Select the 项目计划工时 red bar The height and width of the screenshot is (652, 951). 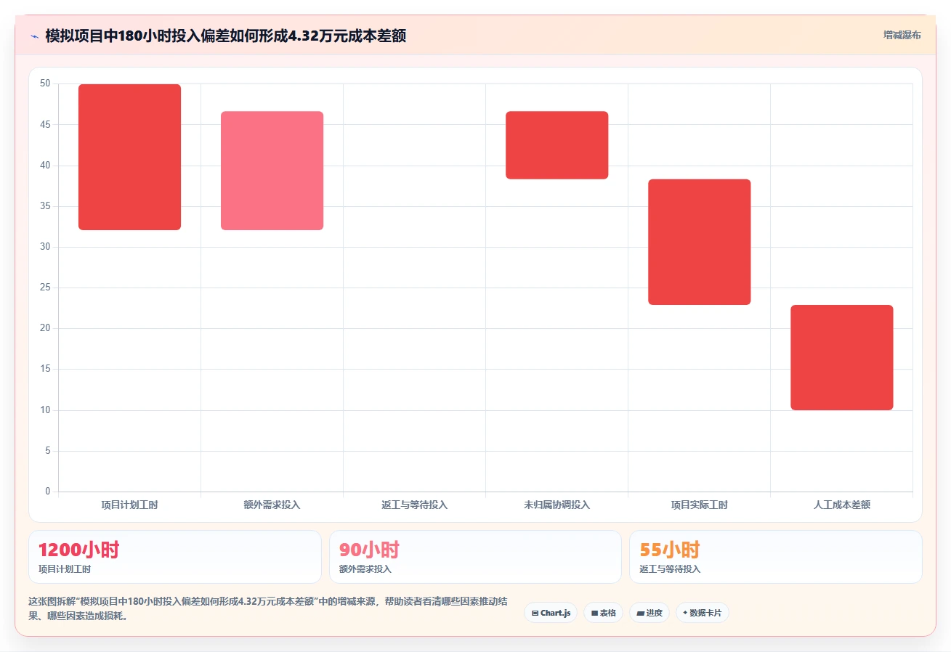(x=129, y=157)
